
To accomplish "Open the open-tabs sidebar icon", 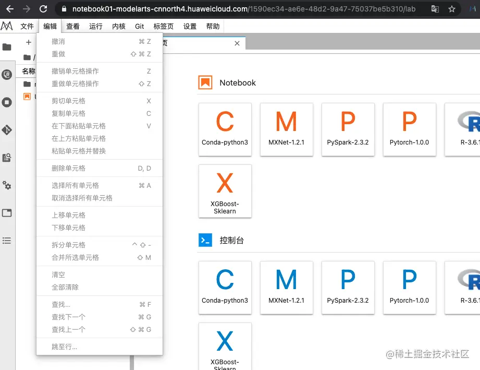I will (x=7, y=213).
